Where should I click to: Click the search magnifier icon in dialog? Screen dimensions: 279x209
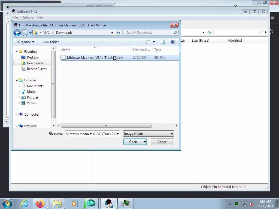175,33
